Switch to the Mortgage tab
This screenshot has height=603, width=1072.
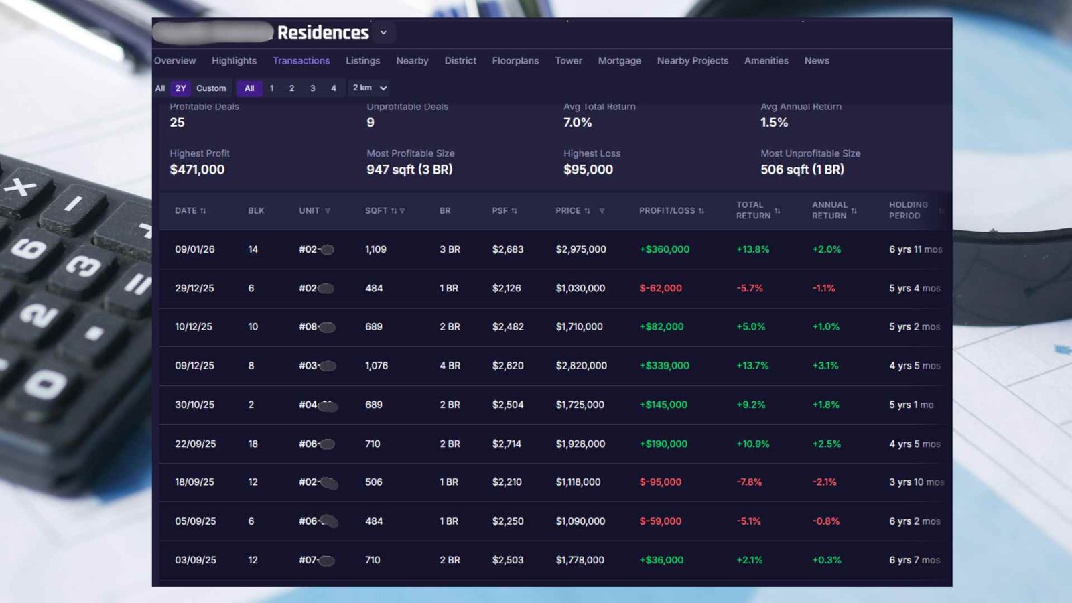click(x=619, y=61)
